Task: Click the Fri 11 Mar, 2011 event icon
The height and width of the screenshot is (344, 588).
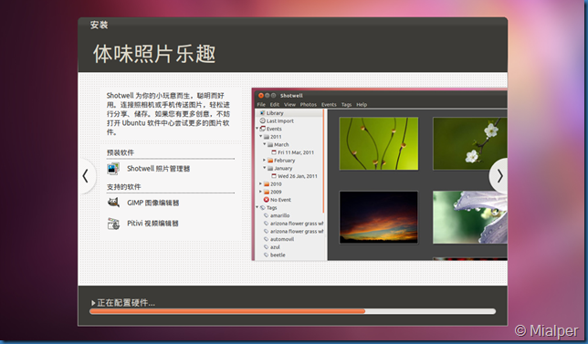Action: click(x=274, y=152)
